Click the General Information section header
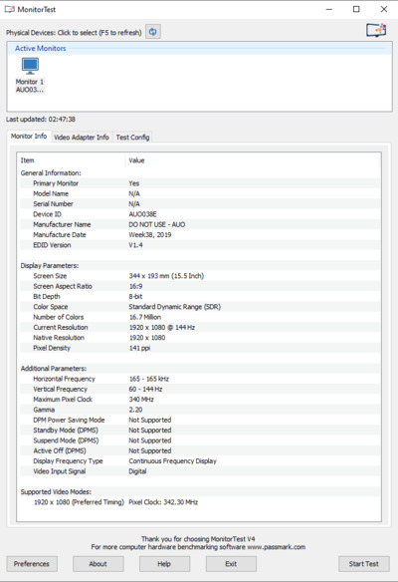Viewport: 398px width, 582px height. [x=51, y=173]
